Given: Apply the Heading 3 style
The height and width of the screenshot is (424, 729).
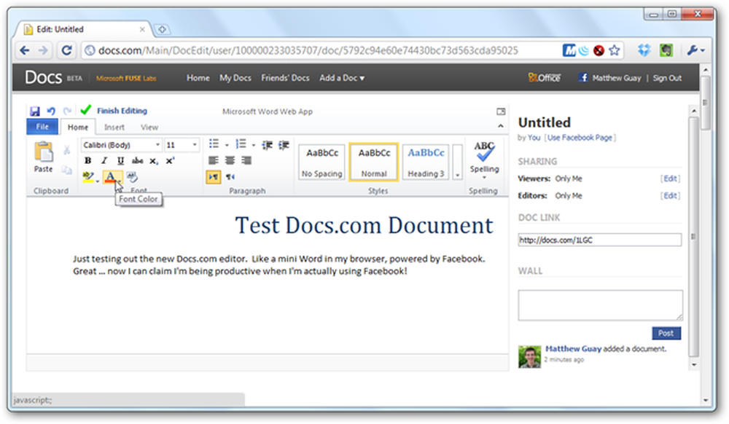Looking at the screenshot, I should pyautogui.click(x=426, y=162).
